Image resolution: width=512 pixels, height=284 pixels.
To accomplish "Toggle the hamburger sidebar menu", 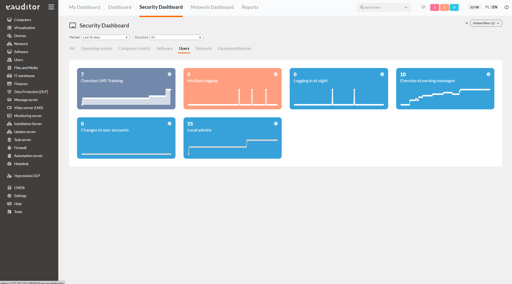I will point(51,7).
